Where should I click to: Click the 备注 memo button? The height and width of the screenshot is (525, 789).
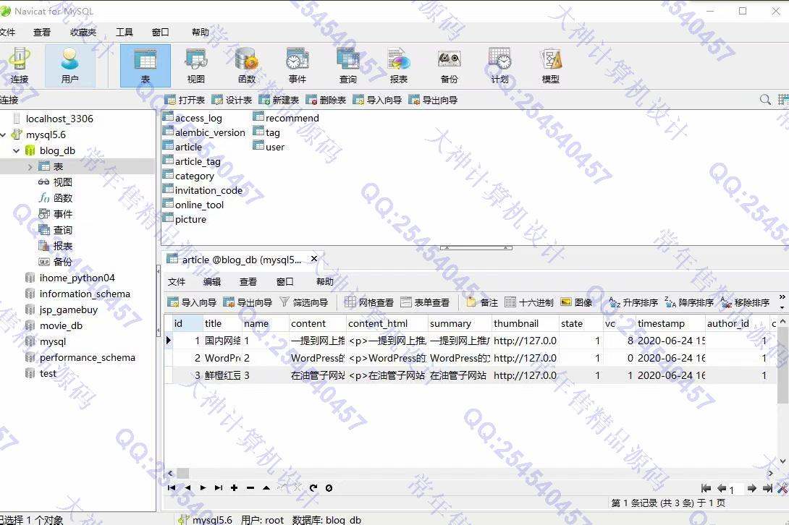click(x=481, y=302)
